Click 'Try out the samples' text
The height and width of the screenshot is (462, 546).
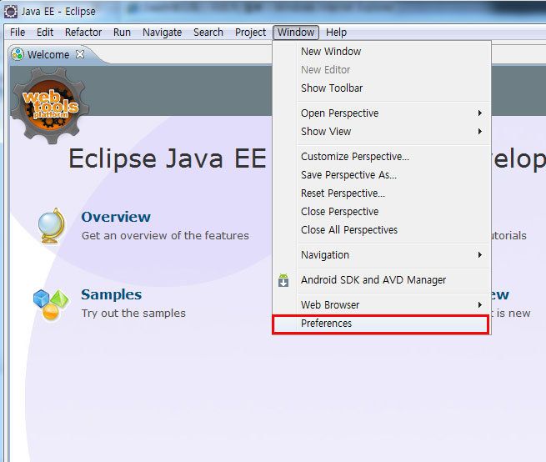133,314
